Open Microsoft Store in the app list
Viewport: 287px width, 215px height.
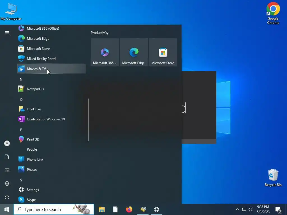51,49
